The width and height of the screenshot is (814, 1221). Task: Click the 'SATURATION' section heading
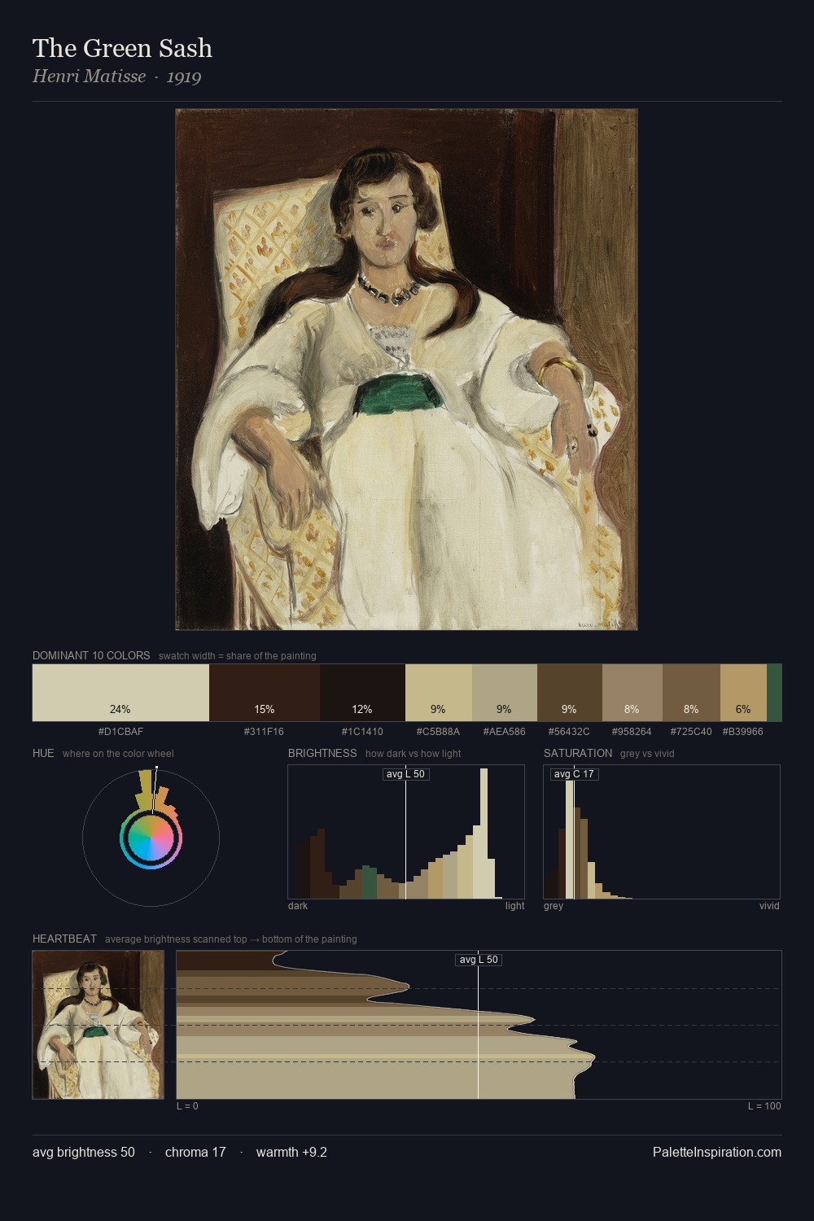[578, 753]
